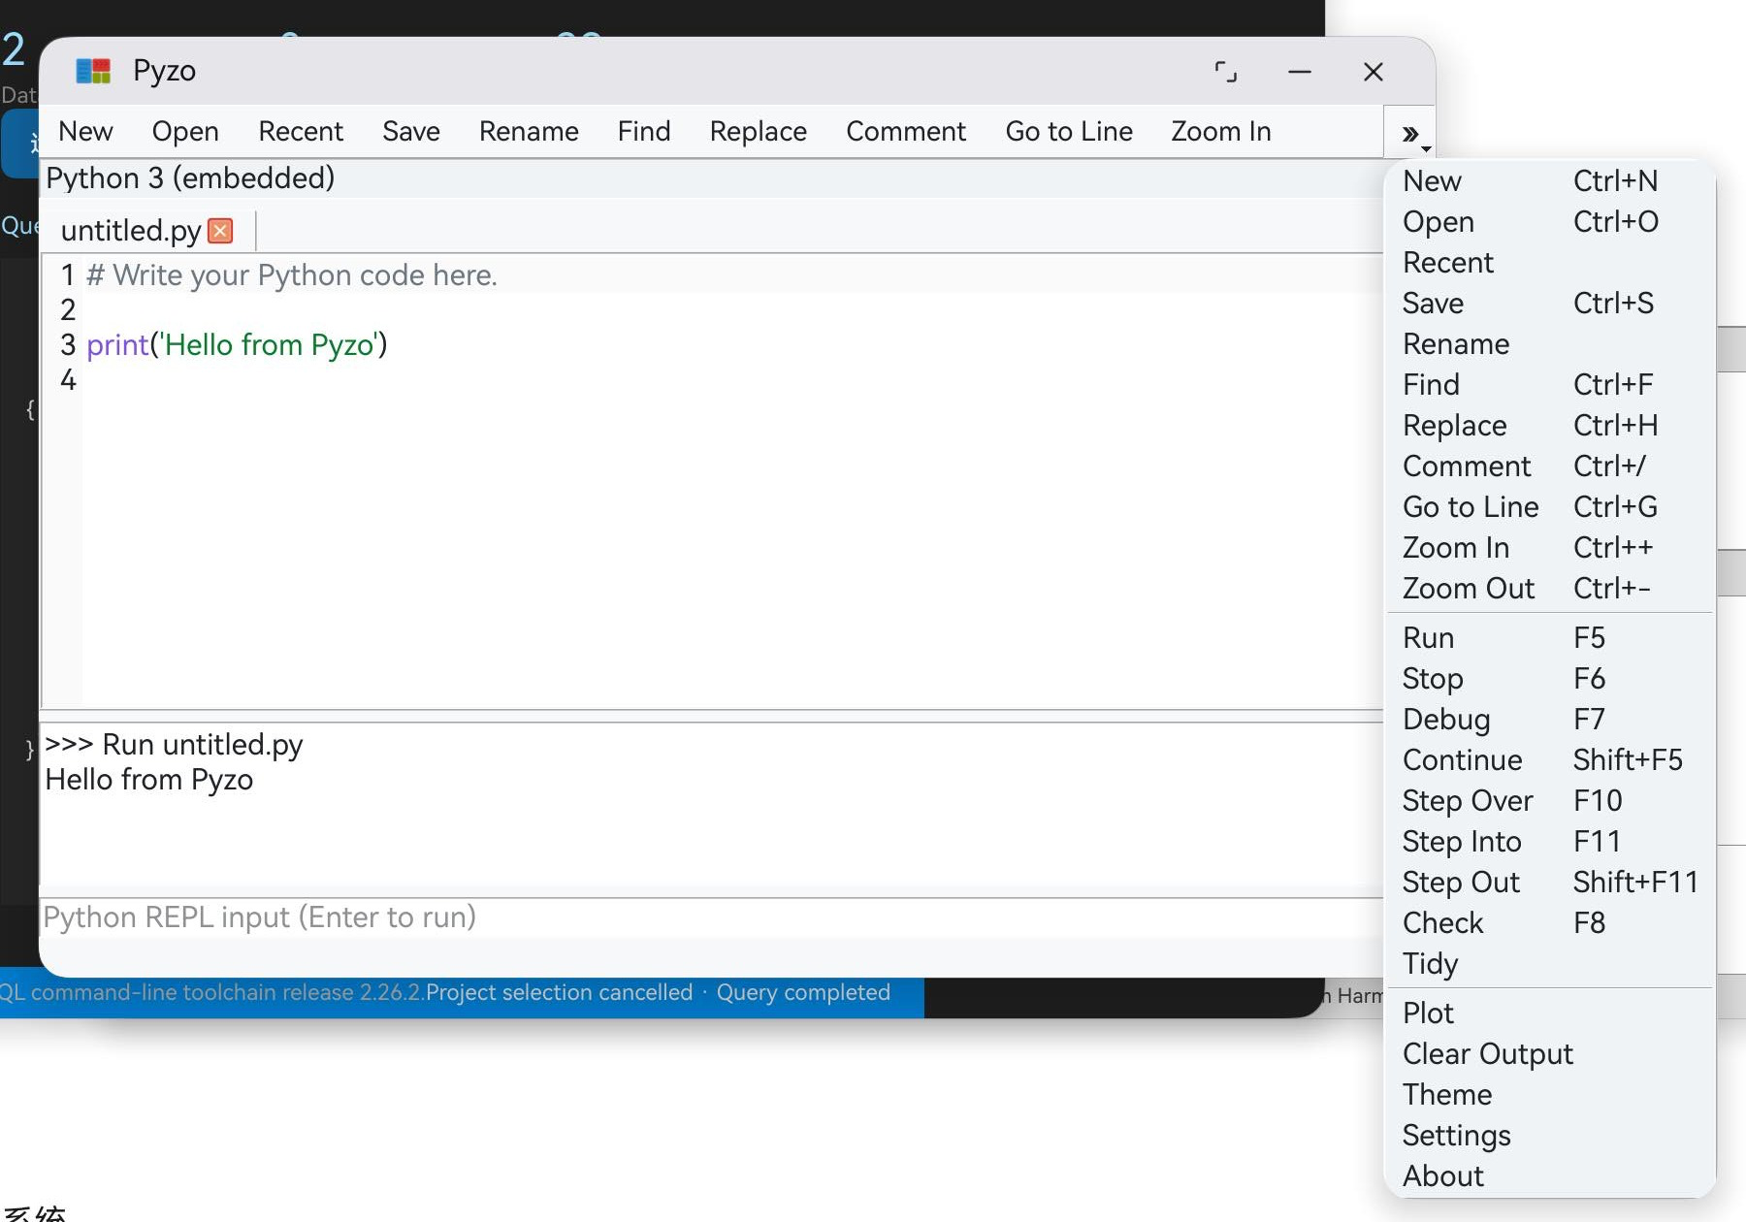1746x1222 pixels.
Task: Click Rename in the toolbar
Action: 529,131
